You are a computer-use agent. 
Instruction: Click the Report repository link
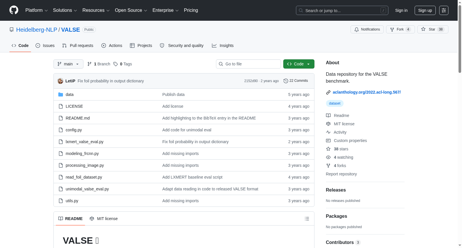tap(341, 174)
